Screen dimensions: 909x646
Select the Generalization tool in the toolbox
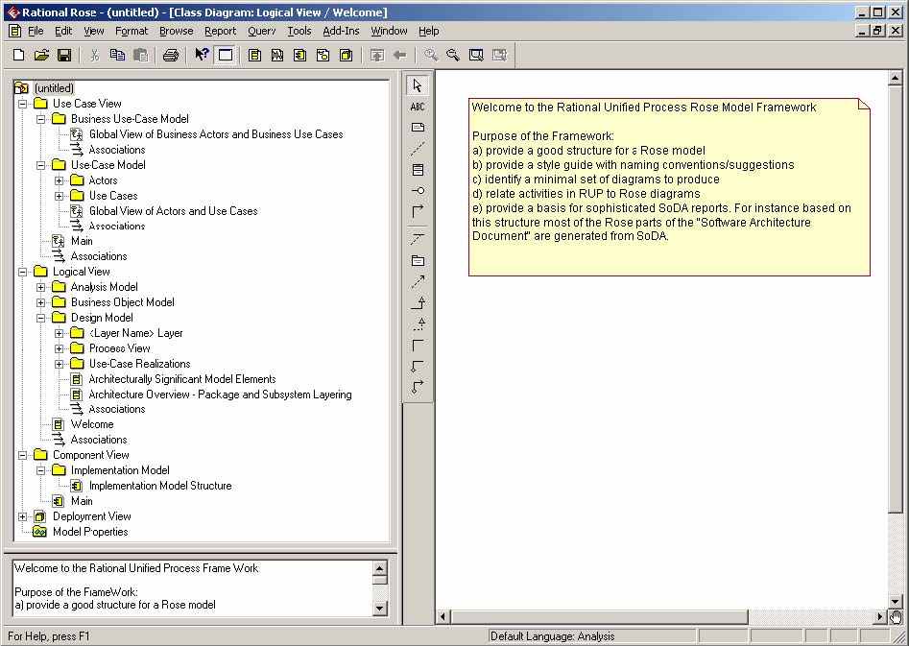[418, 302]
